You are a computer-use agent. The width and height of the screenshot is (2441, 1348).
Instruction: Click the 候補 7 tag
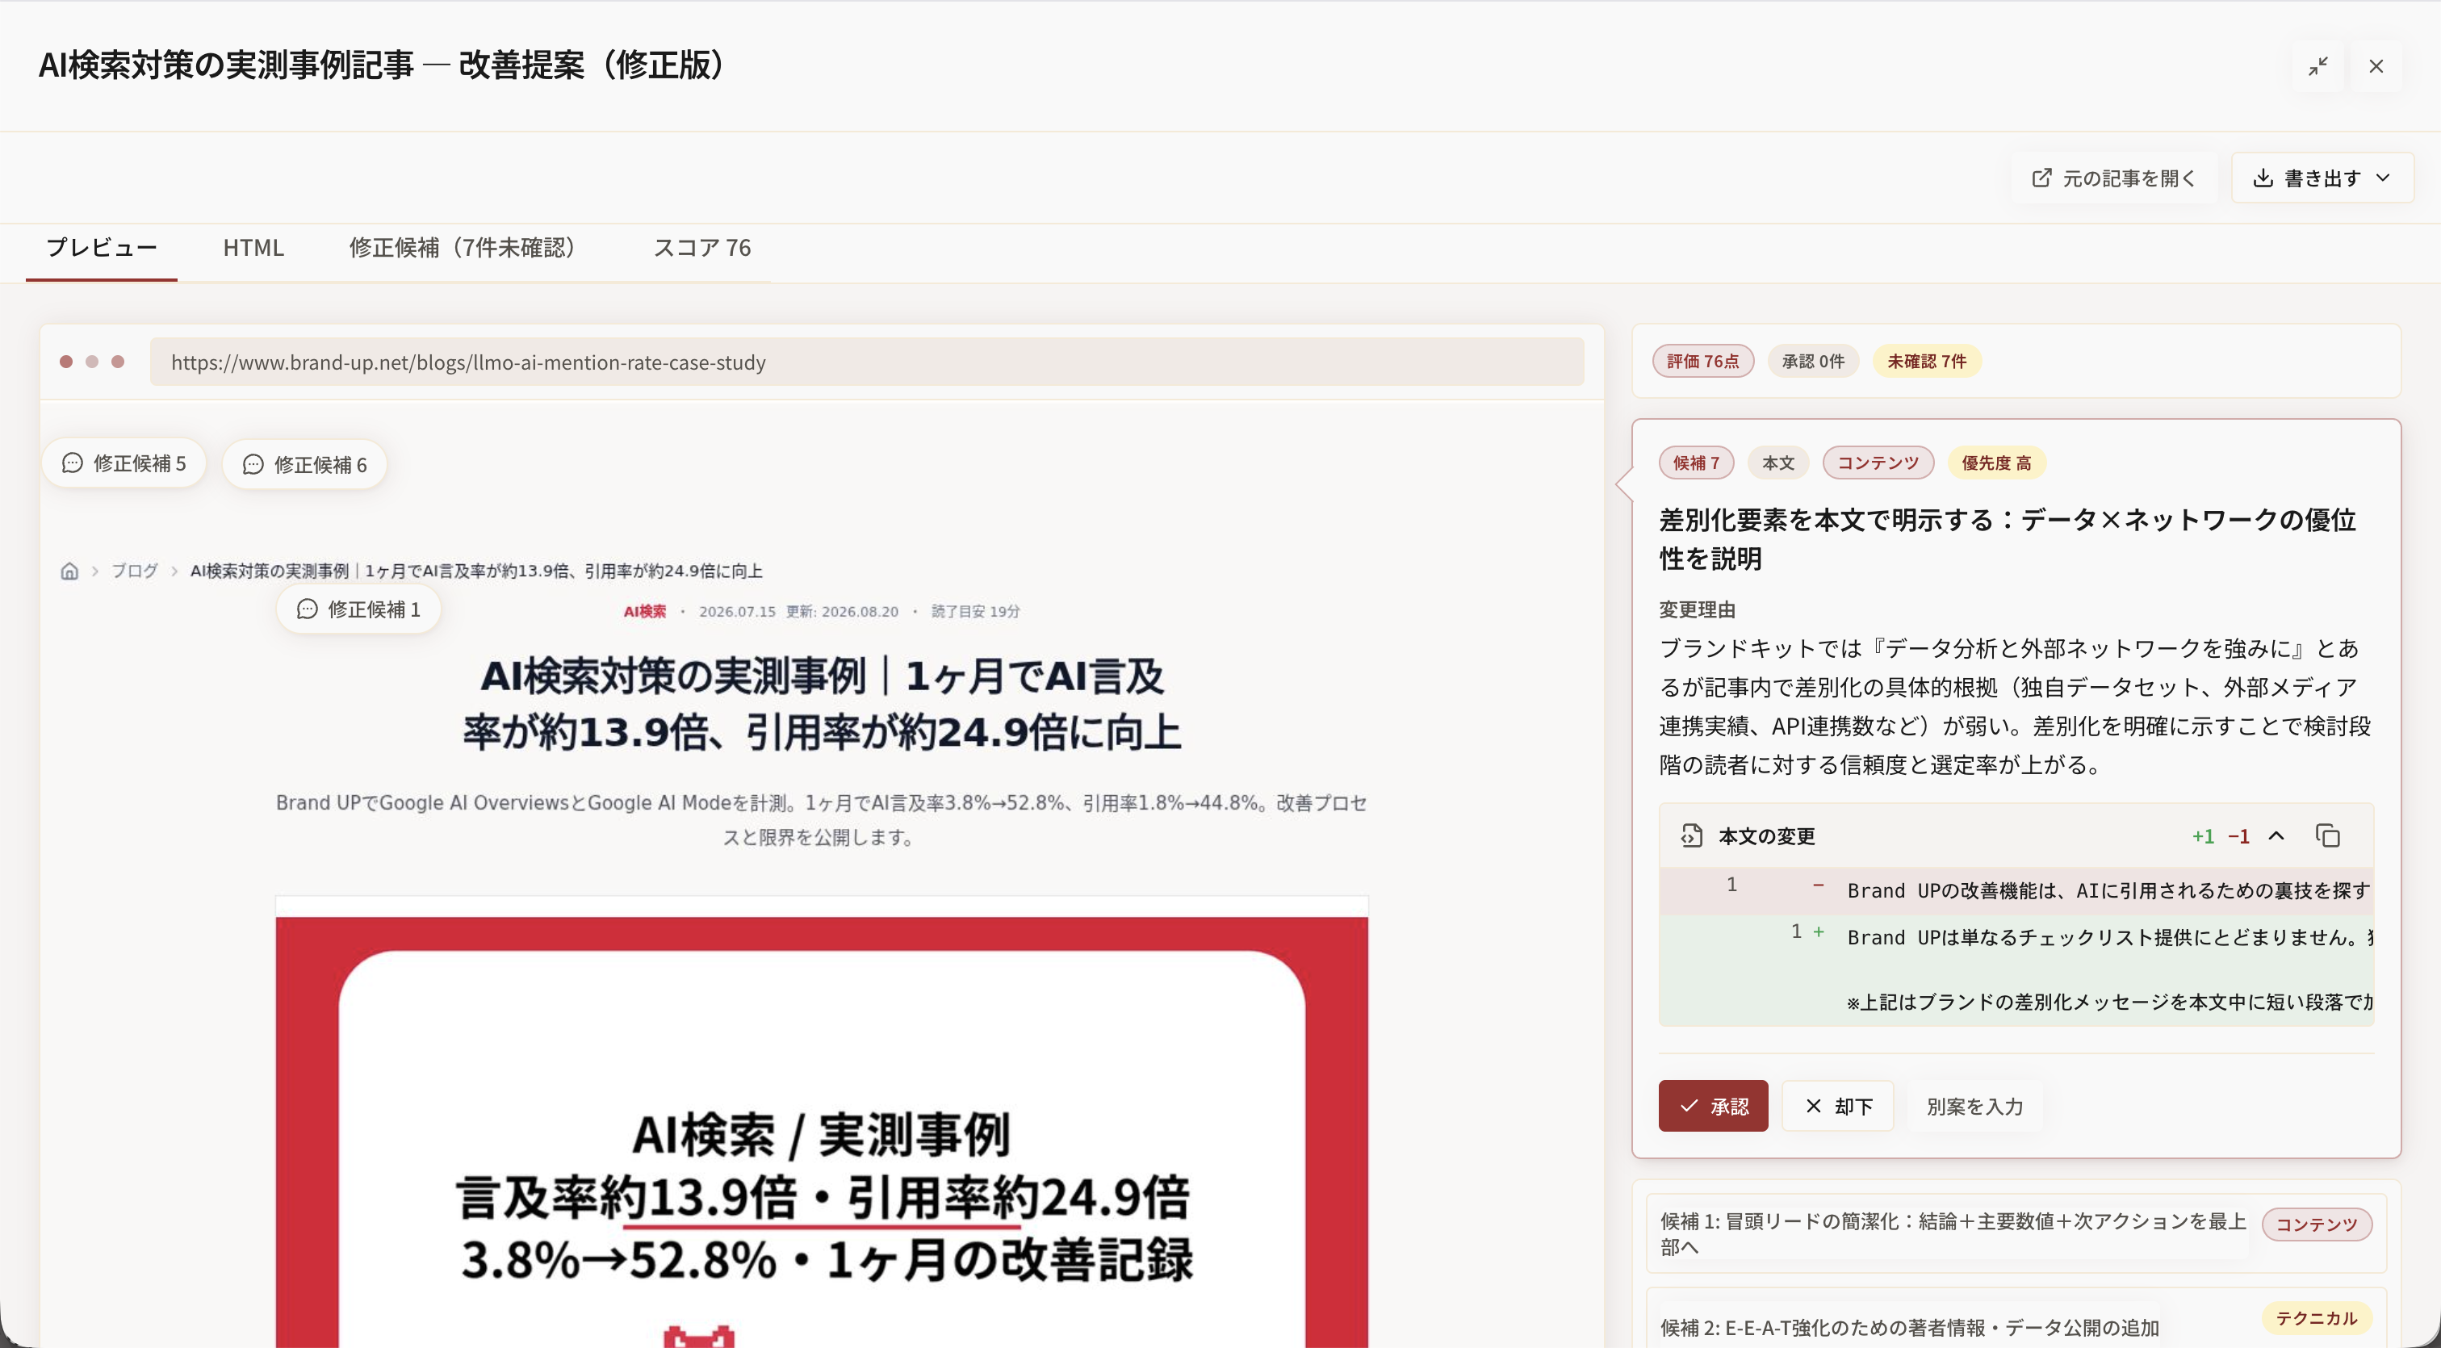(x=1696, y=463)
